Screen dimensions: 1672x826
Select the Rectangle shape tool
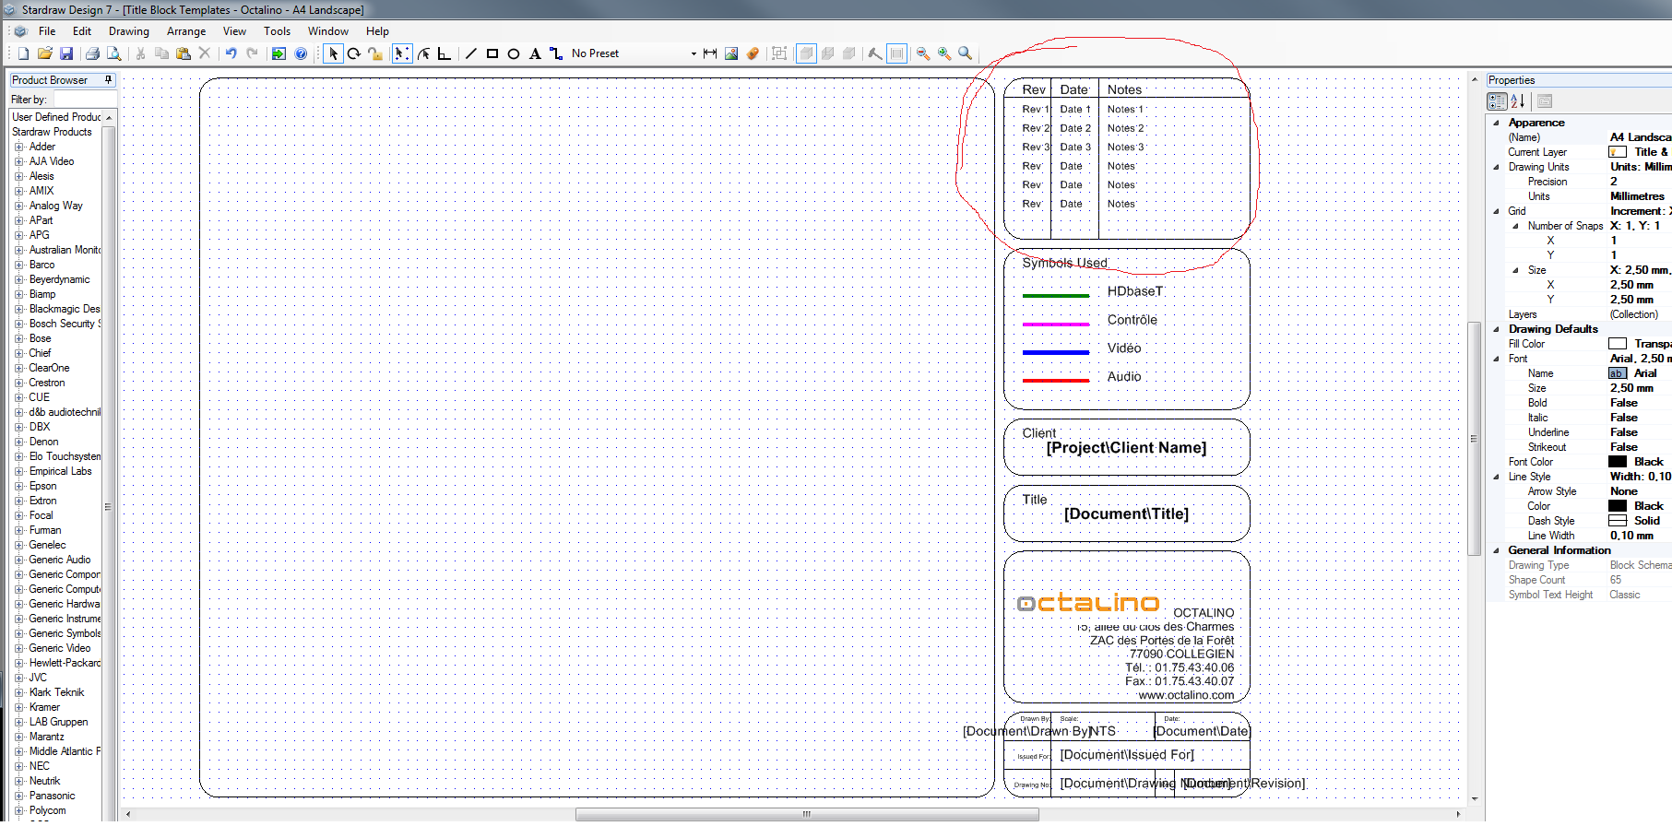pyautogui.click(x=492, y=53)
